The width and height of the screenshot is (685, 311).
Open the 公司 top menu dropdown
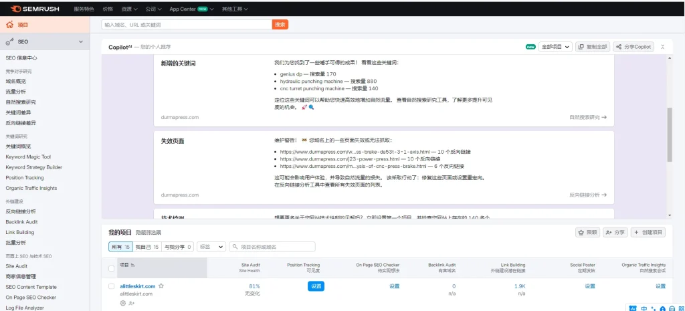pos(153,9)
